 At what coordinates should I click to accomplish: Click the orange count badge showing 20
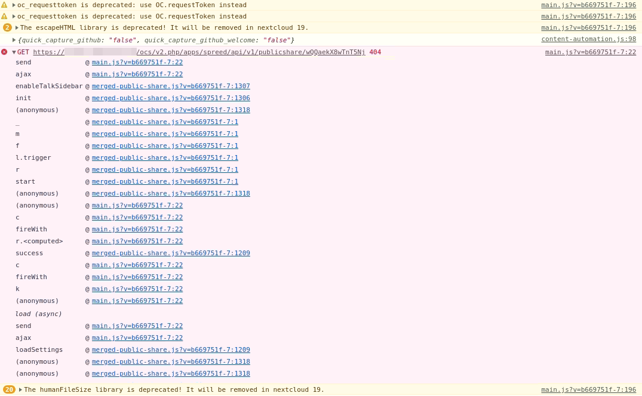pyautogui.click(x=9, y=389)
